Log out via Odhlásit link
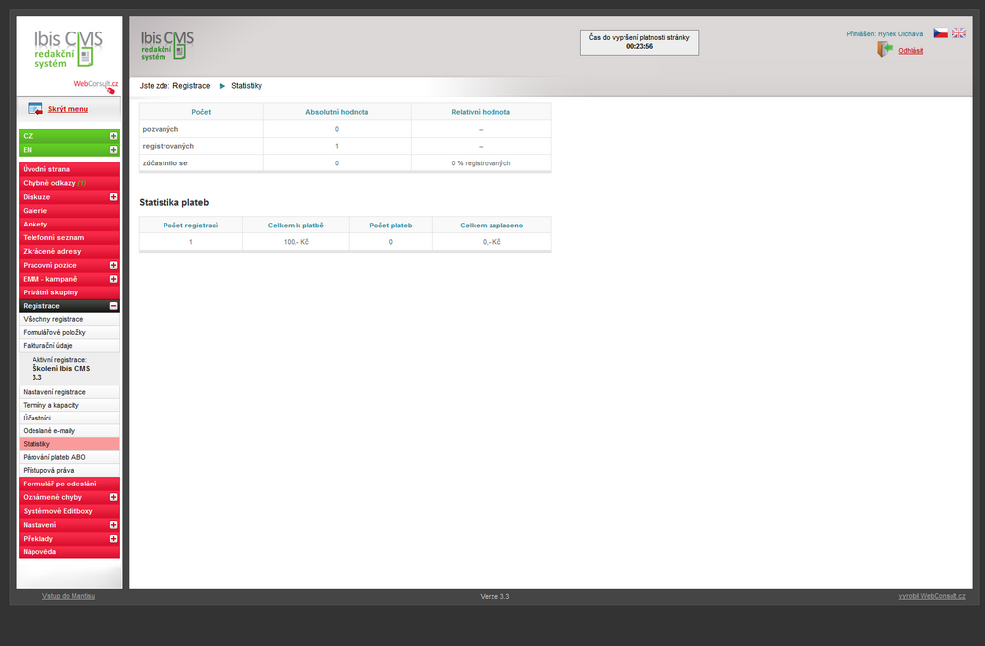The image size is (985, 646). tap(910, 51)
